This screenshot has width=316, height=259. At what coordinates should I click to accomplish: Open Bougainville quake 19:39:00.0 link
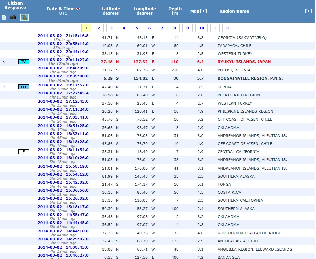coord(63,76)
